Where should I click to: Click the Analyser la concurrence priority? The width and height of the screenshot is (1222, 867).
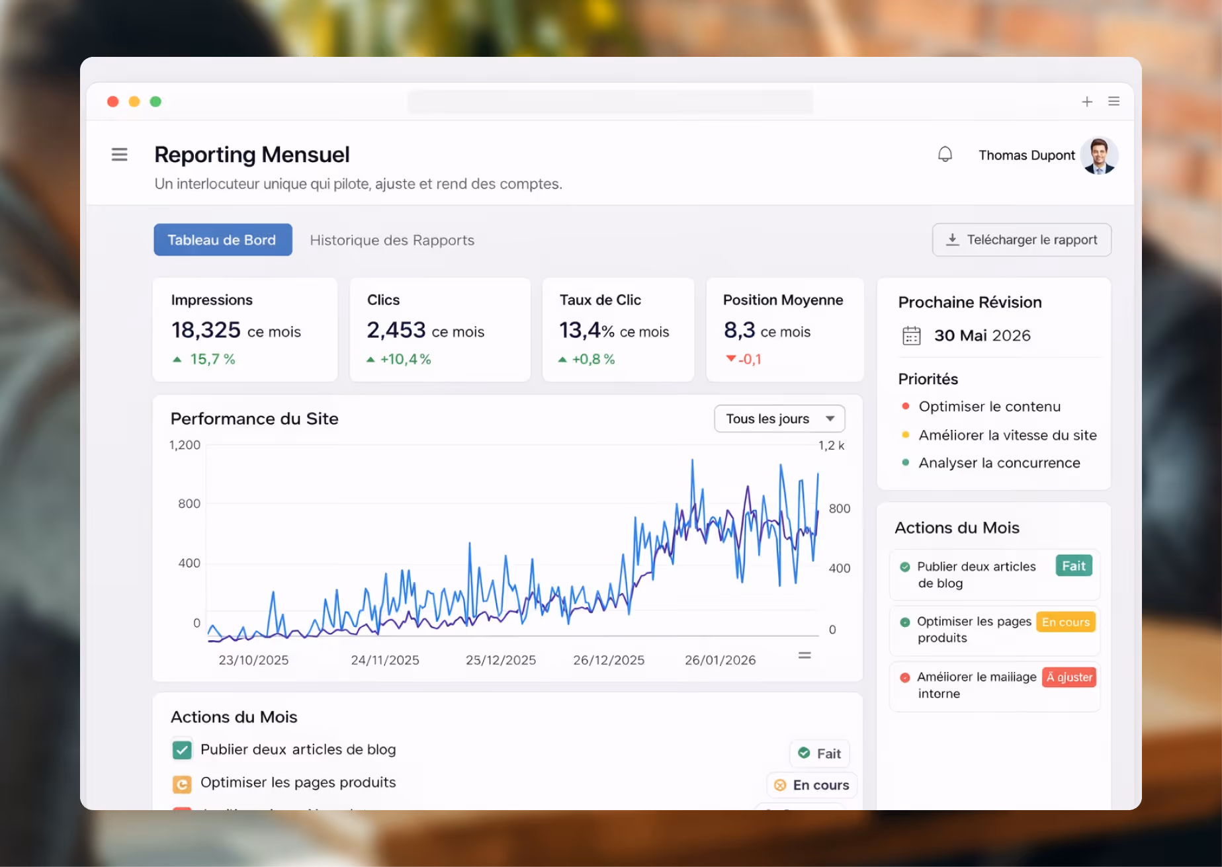point(999,463)
